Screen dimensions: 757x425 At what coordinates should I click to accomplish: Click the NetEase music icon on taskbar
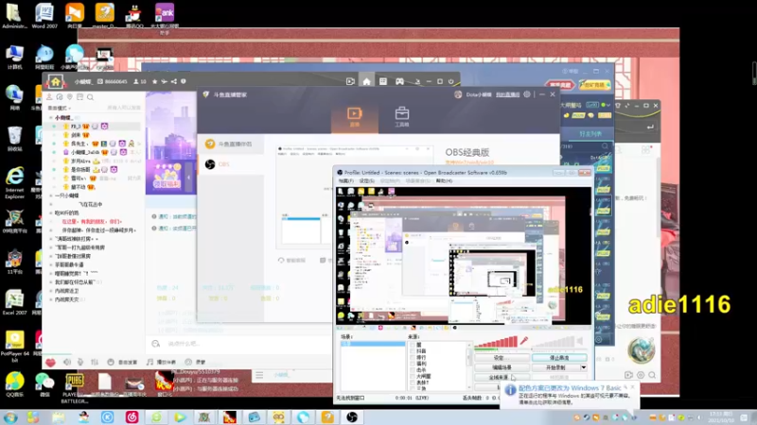click(132, 417)
